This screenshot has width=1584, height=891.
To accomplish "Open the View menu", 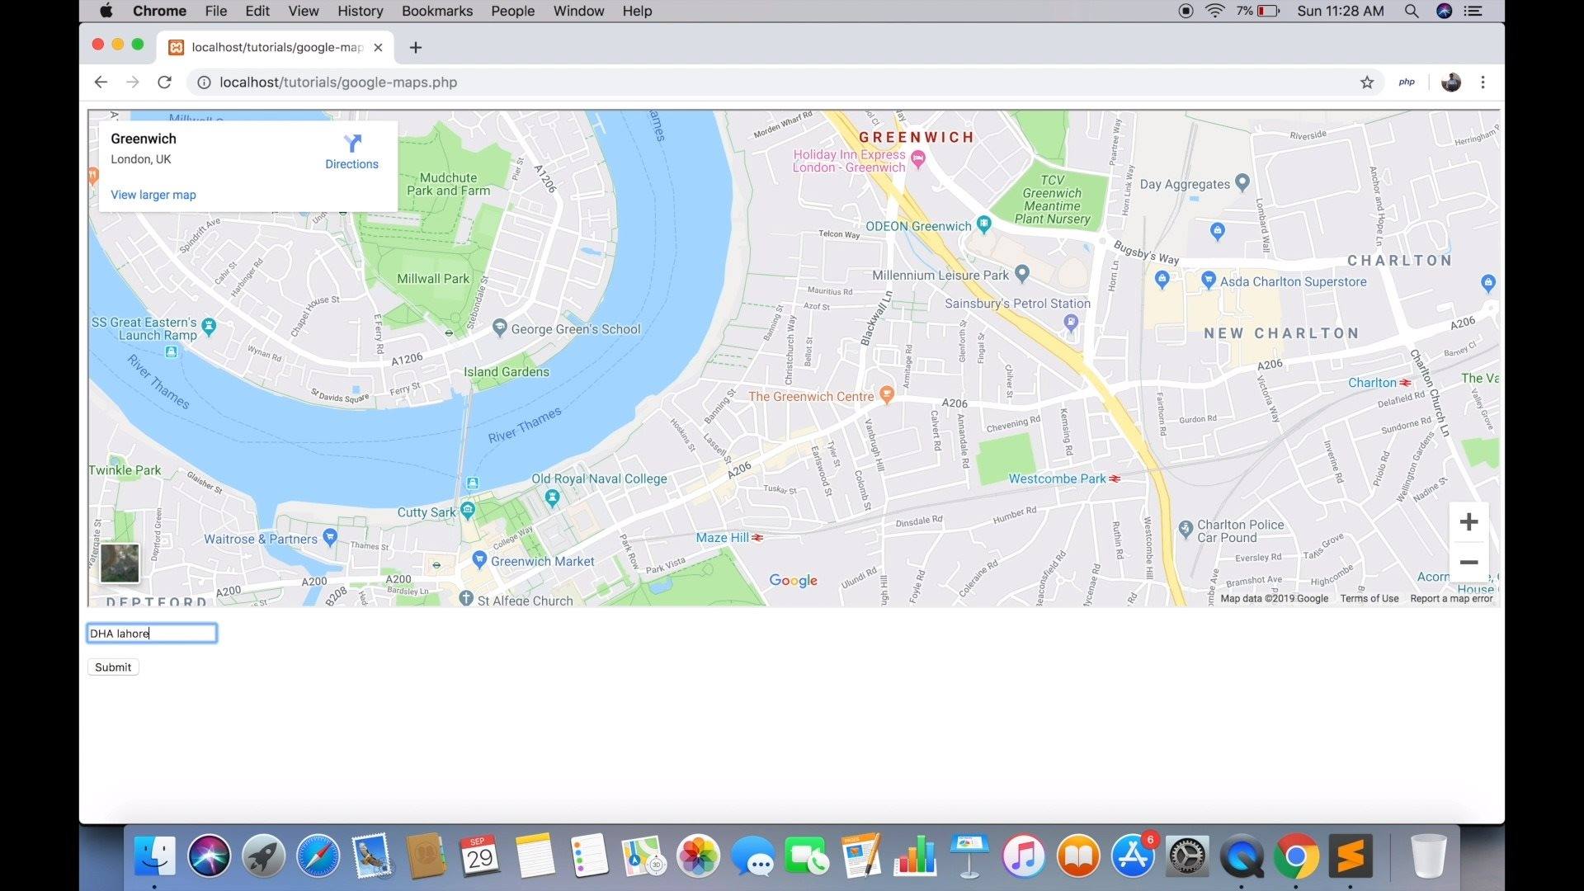I will coord(304,11).
